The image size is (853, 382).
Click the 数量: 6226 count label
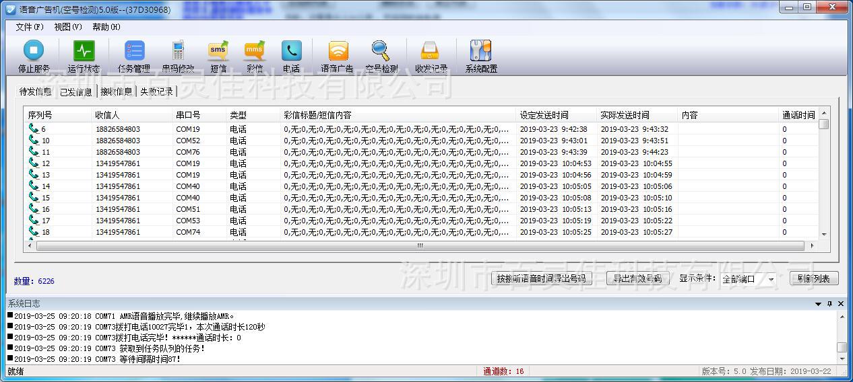tap(34, 281)
